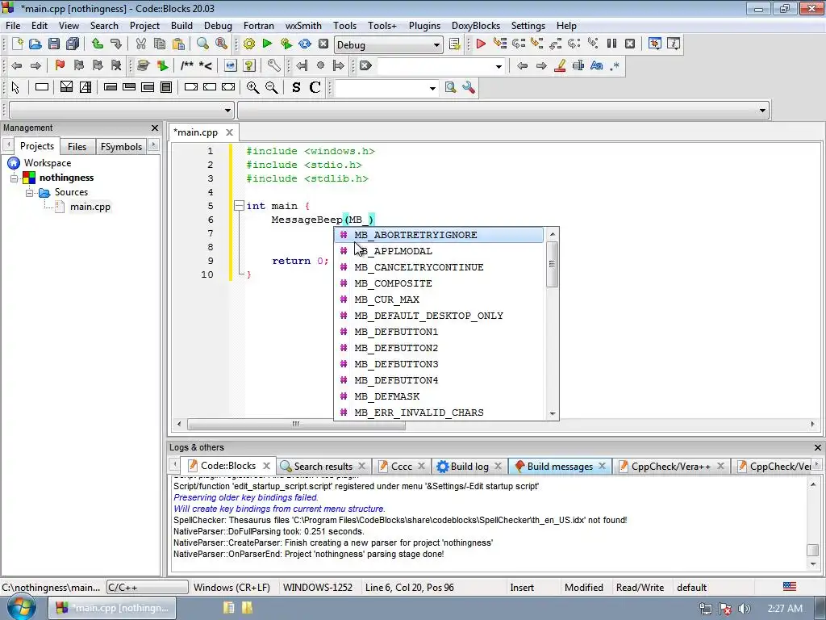The height and width of the screenshot is (620, 826).
Task: Click the editor horizontal scrollbar thumb
Action: (x=297, y=424)
